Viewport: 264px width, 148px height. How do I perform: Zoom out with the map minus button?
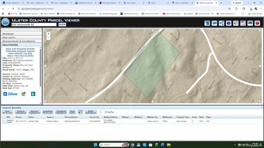pos(48,38)
